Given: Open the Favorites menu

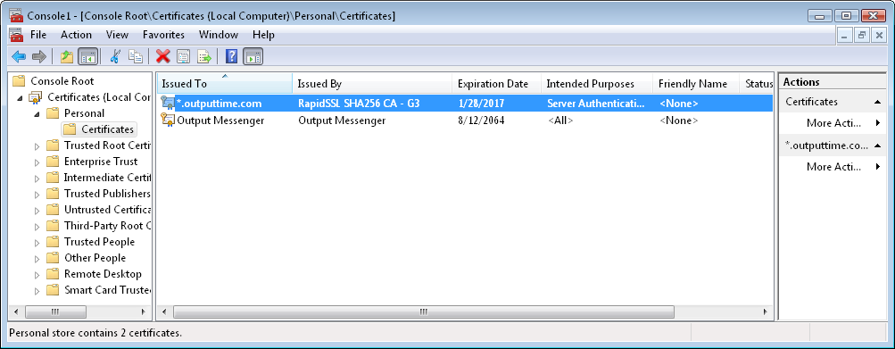Looking at the screenshot, I should tap(164, 35).
